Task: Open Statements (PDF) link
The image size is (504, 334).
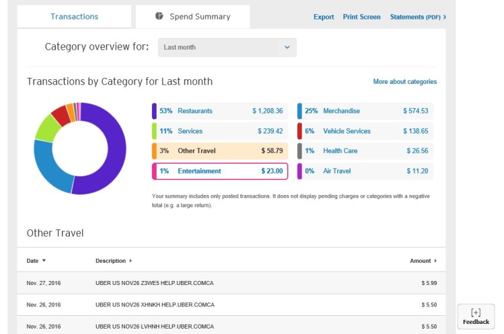Action: (415, 17)
